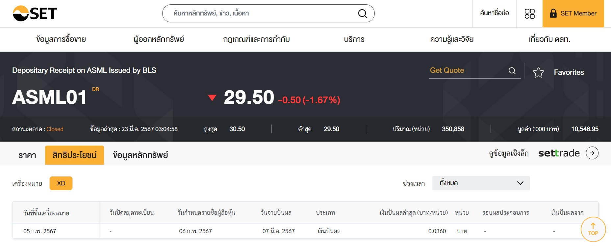Viewport: 611px width, 246px height.
Task: Click the ประเภท column header
Action: point(325,213)
